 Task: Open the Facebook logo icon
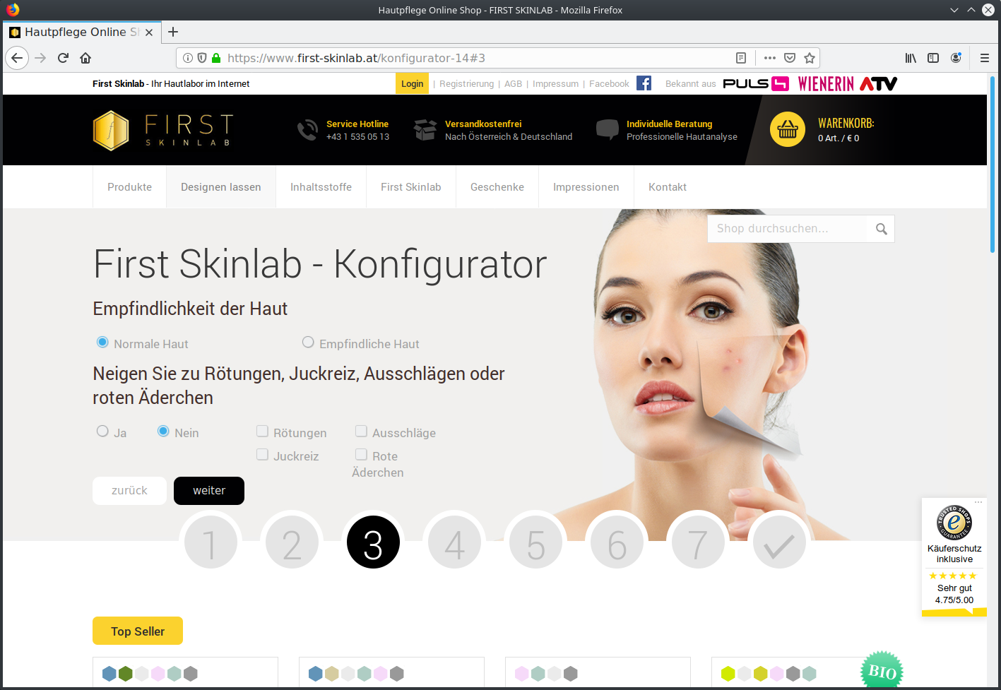click(x=644, y=83)
